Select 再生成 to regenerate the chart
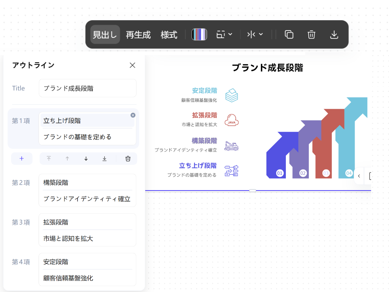Screen dimensions: 389x292 click(138, 34)
